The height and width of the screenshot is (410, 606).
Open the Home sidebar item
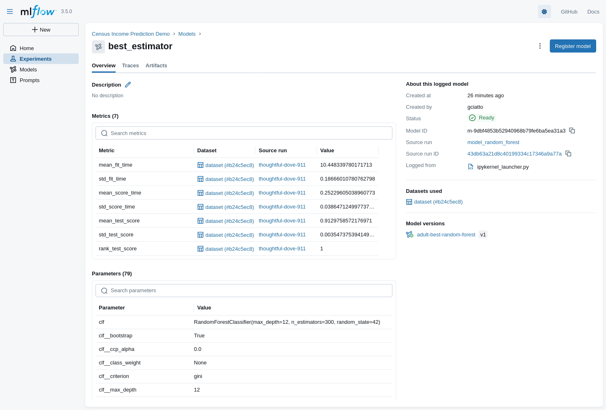[27, 48]
